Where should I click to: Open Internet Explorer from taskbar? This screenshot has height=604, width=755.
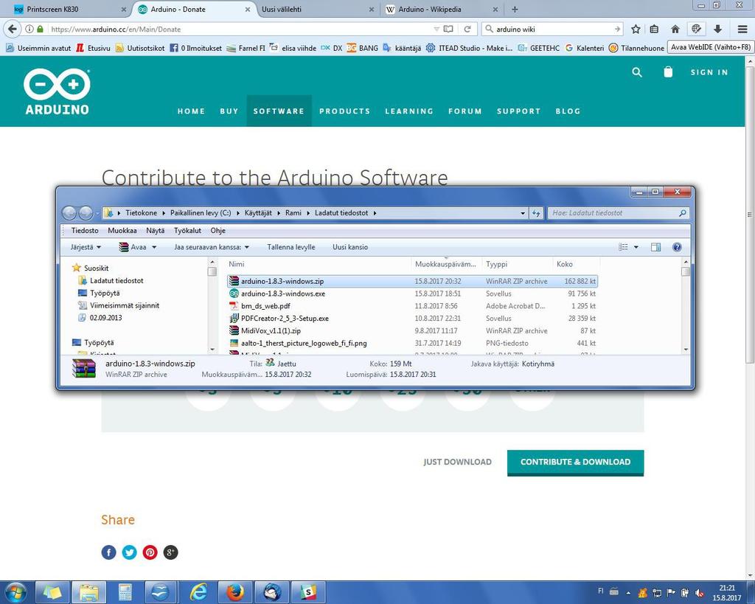pos(198,592)
